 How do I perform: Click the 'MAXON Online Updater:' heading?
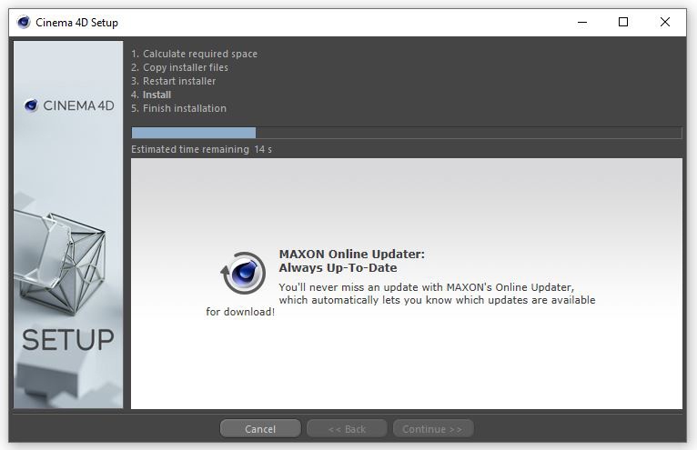pos(351,255)
